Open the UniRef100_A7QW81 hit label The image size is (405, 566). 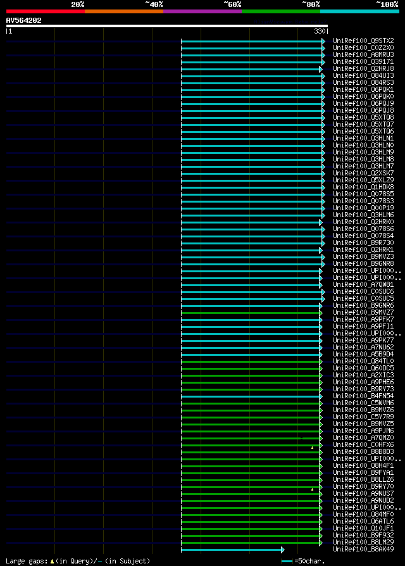pyautogui.click(x=363, y=284)
